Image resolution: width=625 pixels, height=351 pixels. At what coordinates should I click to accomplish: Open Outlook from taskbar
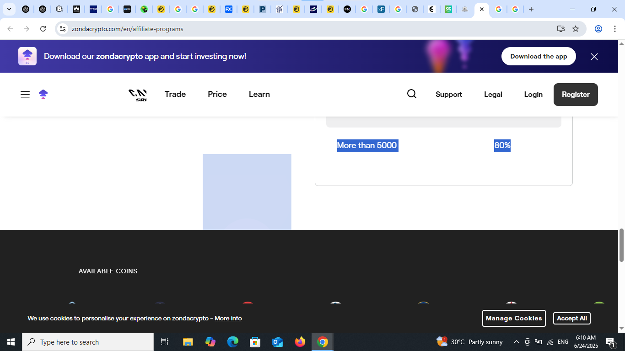(278, 342)
